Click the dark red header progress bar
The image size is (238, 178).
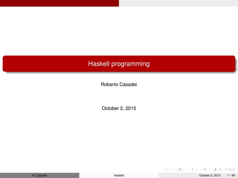point(59,3)
